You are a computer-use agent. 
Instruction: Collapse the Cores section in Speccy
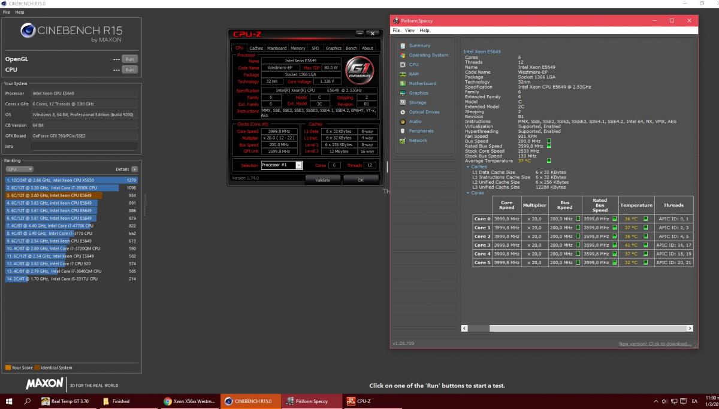click(467, 193)
